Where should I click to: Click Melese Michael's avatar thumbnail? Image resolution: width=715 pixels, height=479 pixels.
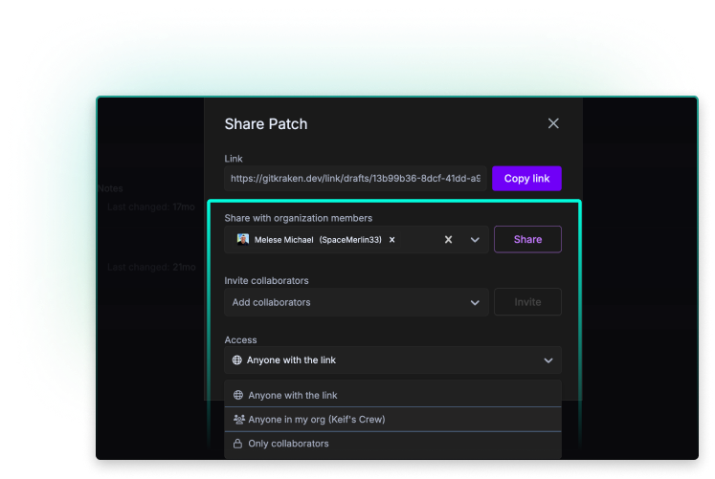(243, 240)
